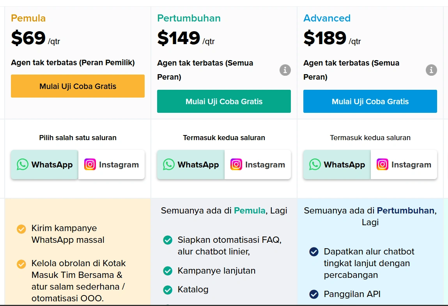
Task: Select WhatsApp channel tab under Pemula
Action: coord(44,165)
